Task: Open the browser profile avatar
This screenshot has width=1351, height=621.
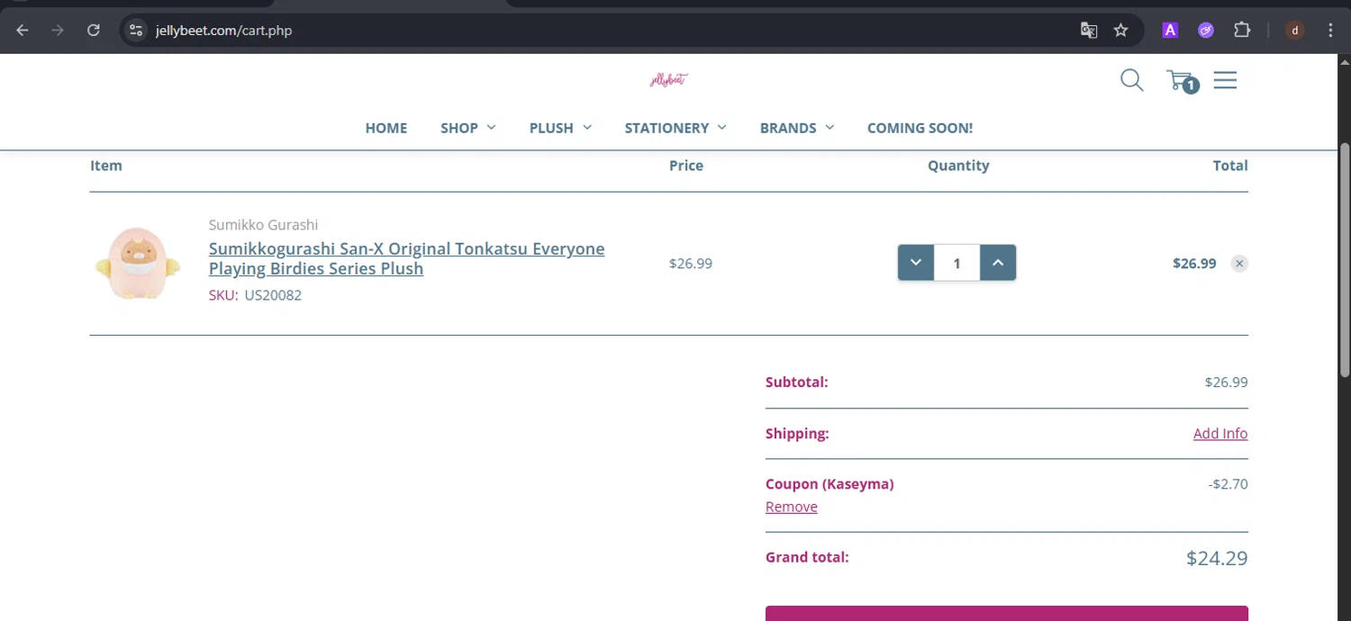Action: 1295,31
